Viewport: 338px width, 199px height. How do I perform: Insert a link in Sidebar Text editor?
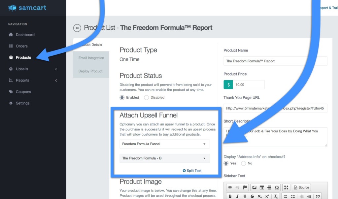click(230, 187)
